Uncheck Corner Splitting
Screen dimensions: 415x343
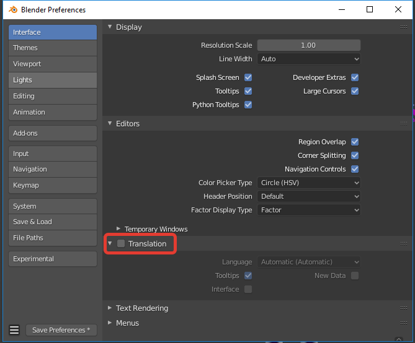pyautogui.click(x=355, y=155)
